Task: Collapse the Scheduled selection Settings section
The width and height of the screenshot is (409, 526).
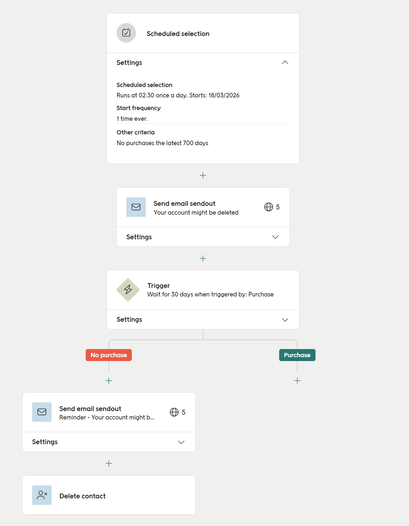Action: (285, 62)
